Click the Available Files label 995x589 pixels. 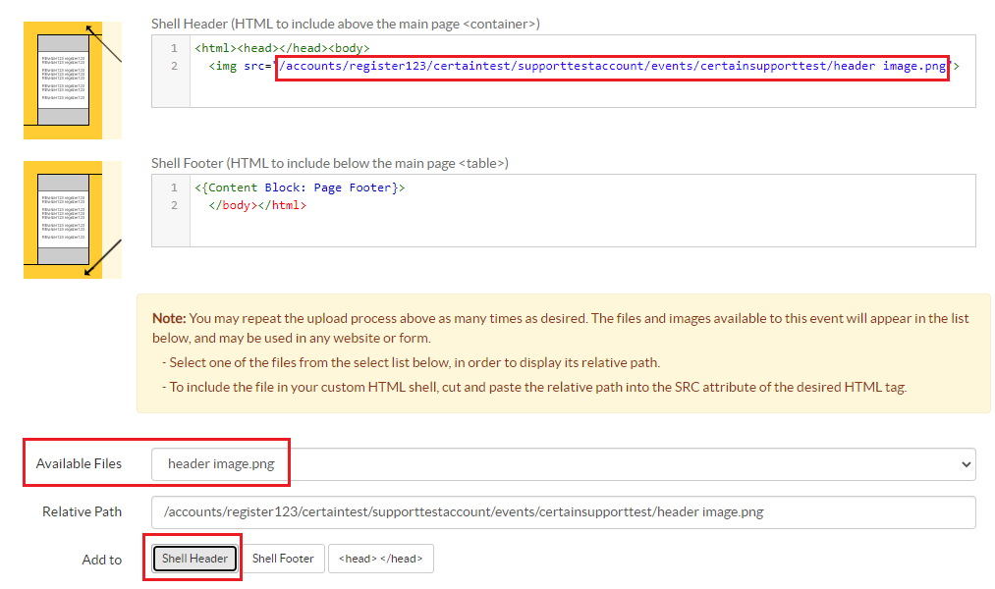pyautogui.click(x=79, y=464)
